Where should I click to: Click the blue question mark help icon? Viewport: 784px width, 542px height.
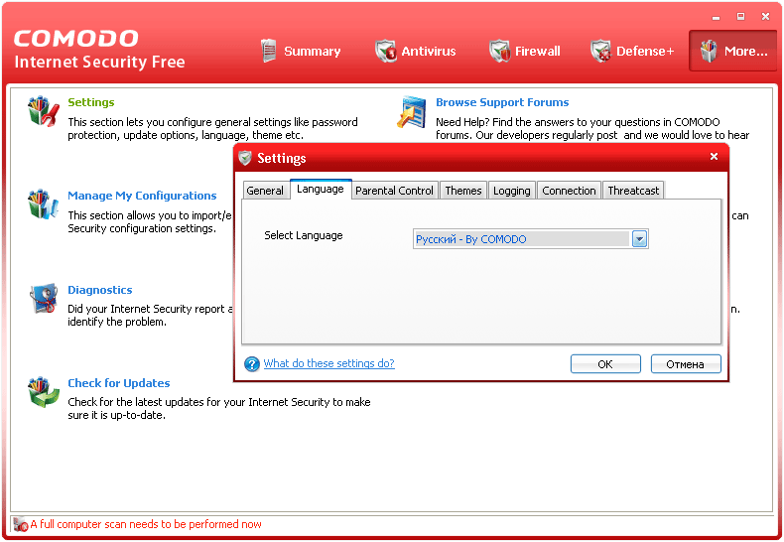[x=251, y=364]
